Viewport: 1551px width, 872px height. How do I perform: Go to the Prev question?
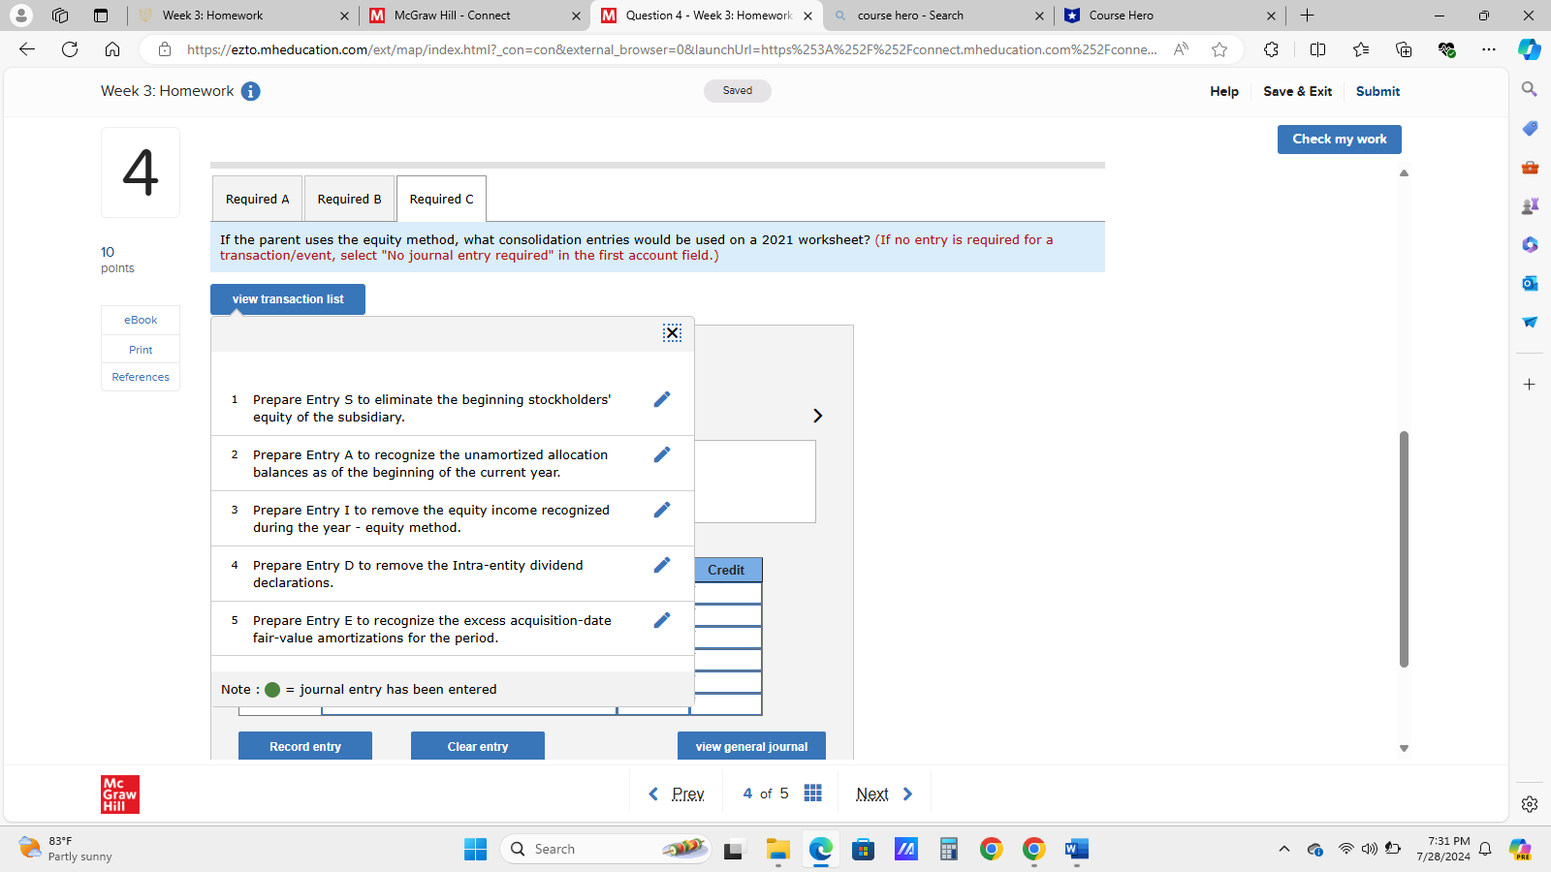pos(677,794)
